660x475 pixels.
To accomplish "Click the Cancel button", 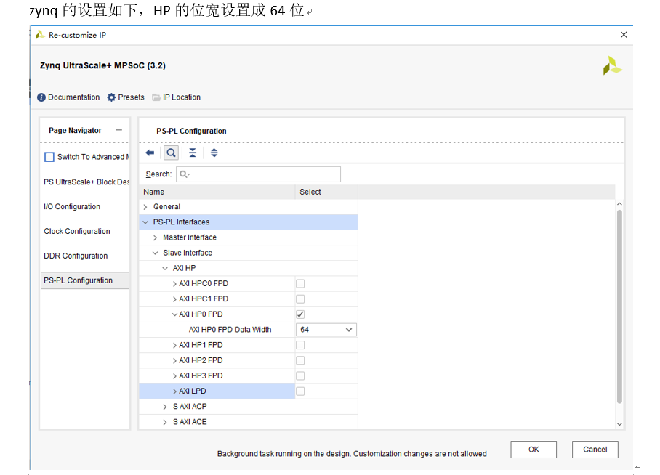I will [595, 449].
